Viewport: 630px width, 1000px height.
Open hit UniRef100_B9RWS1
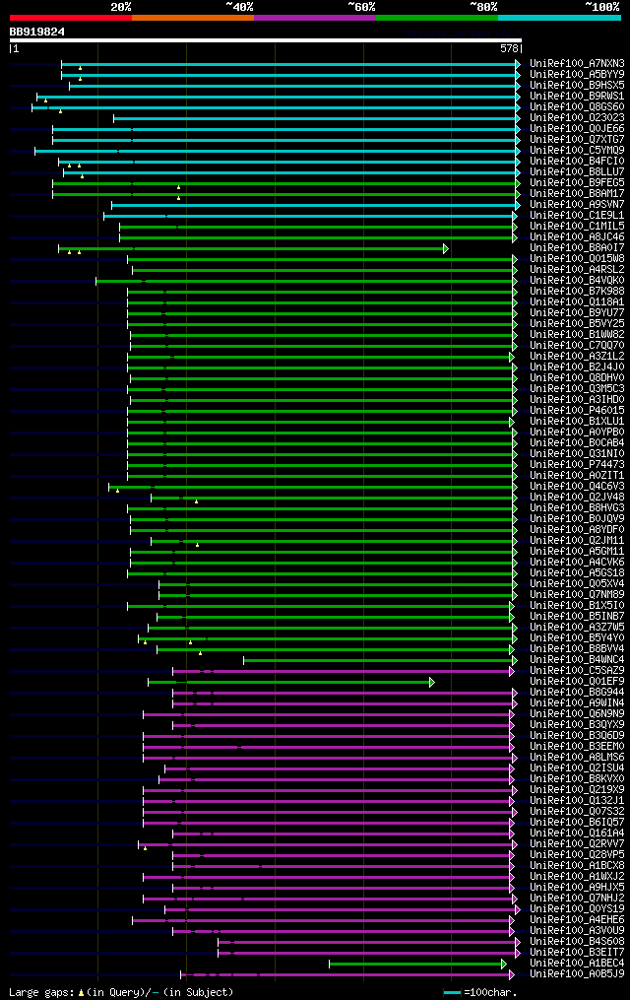click(577, 97)
